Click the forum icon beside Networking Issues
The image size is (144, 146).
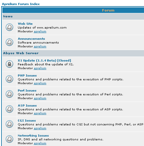pos(9,139)
